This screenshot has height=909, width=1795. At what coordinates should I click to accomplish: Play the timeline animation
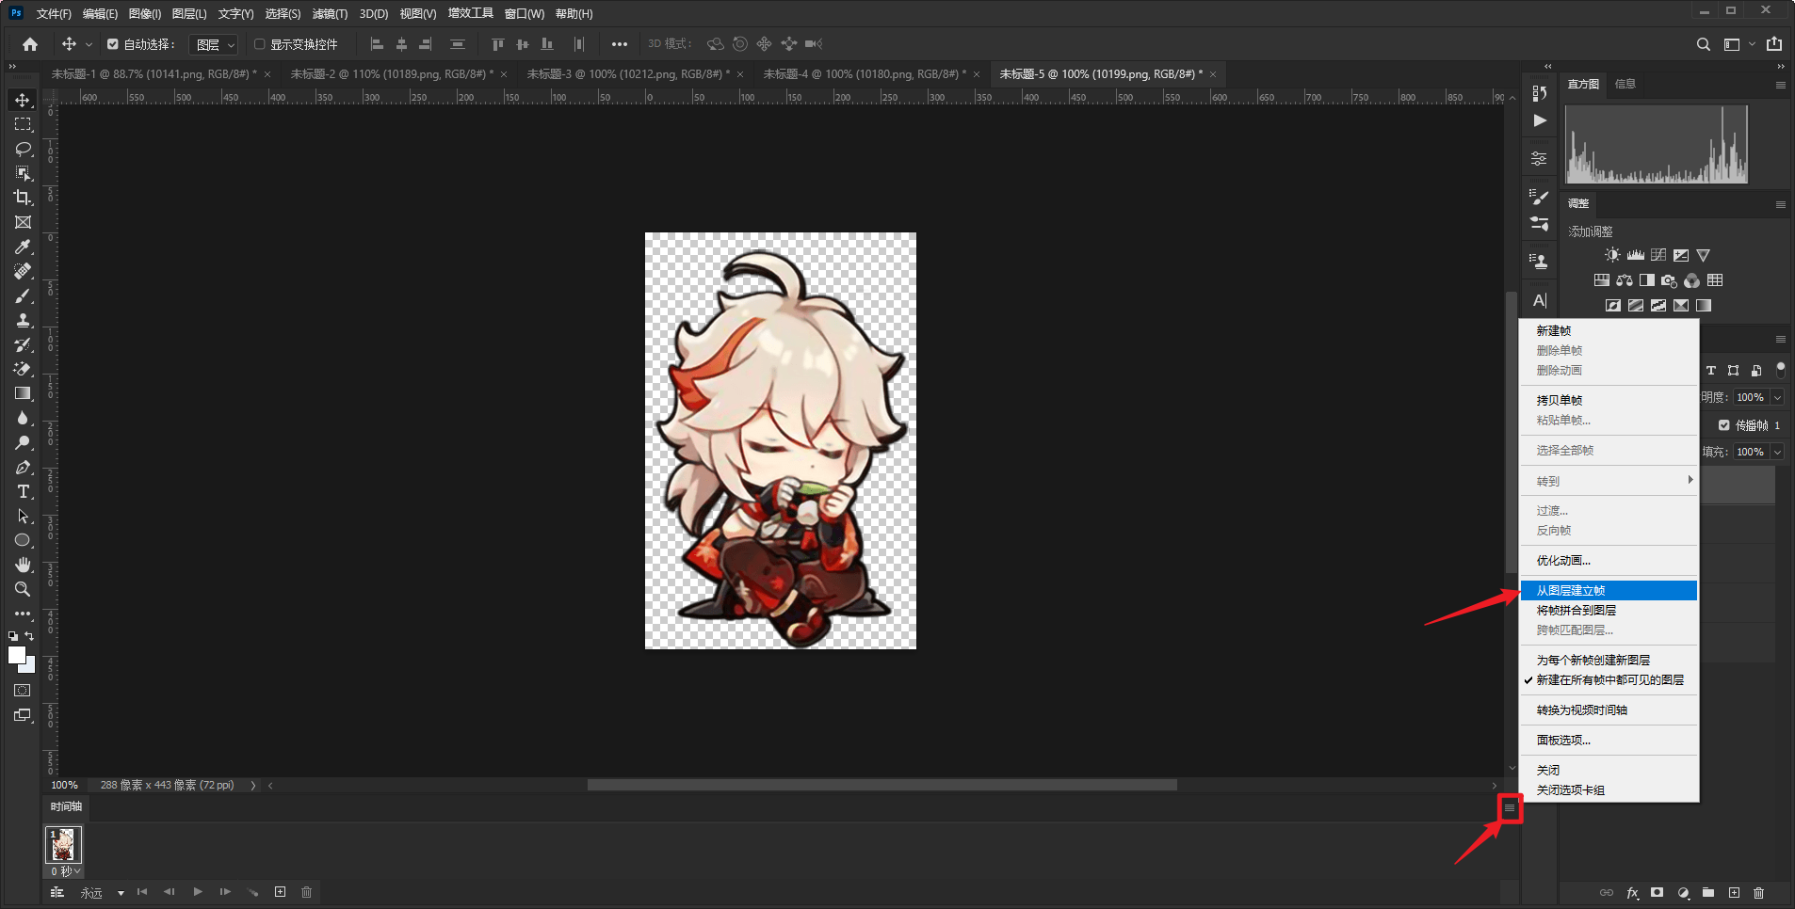click(198, 891)
